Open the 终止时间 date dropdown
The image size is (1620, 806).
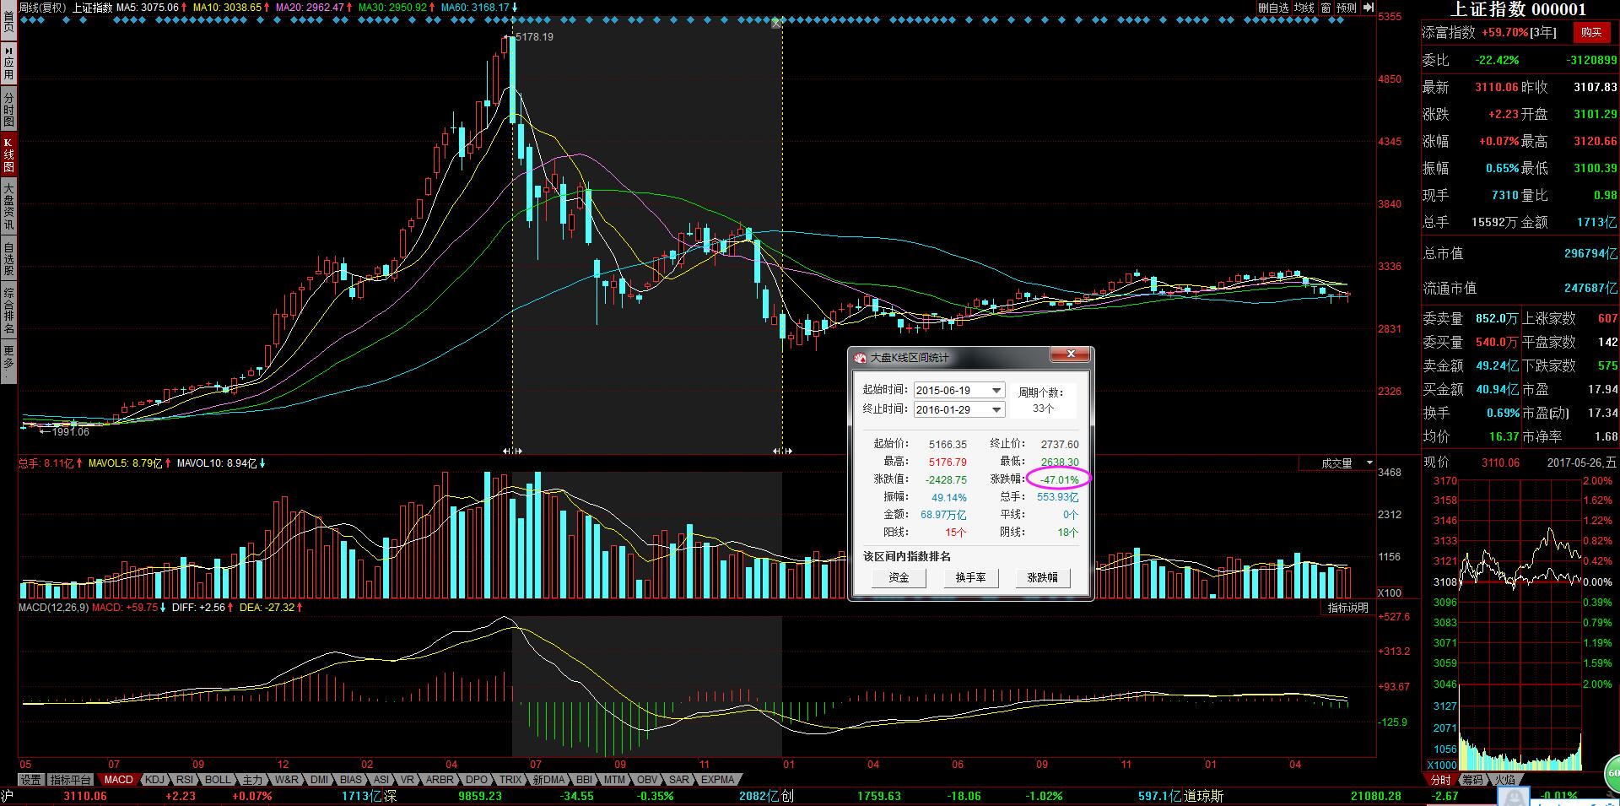point(996,409)
